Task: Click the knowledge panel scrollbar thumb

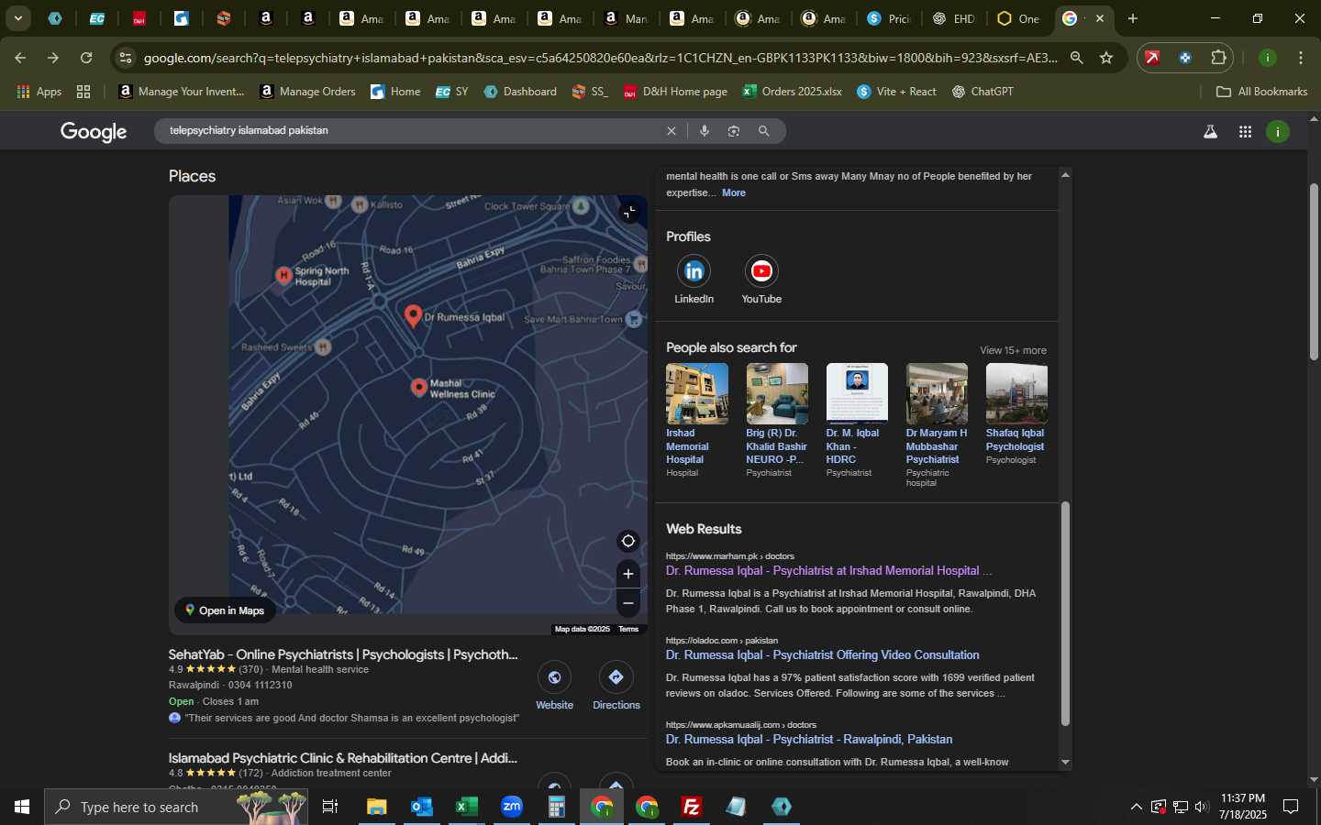Action: (1065, 614)
